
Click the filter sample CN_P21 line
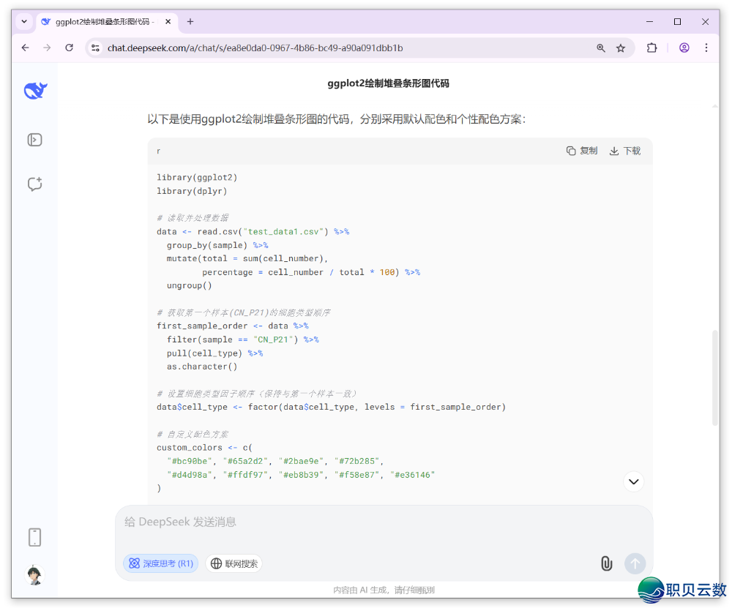pyautogui.click(x=243, y=339)
